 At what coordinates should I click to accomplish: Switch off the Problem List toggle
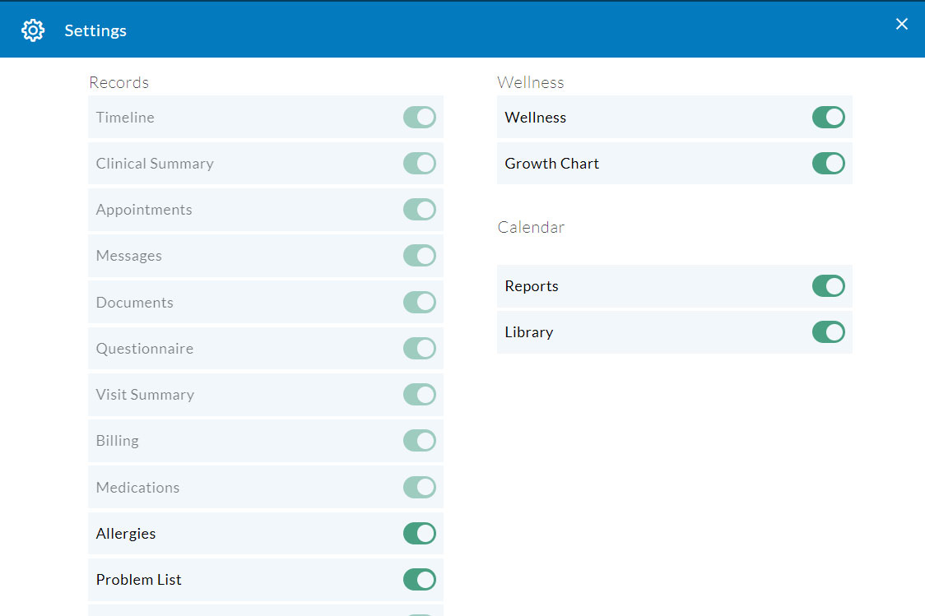[419, 580]
